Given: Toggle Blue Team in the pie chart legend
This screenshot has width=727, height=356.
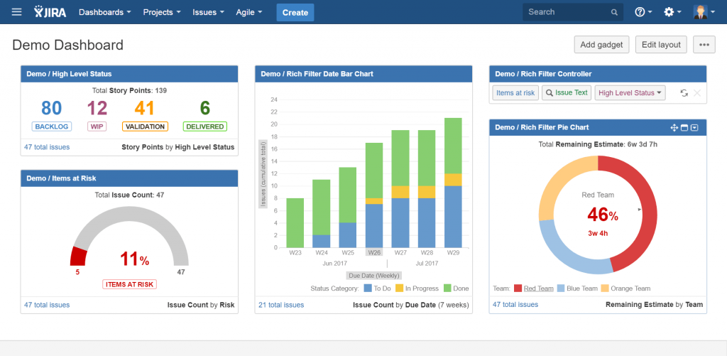Looking at the screenshot, I should pos(579,288).
